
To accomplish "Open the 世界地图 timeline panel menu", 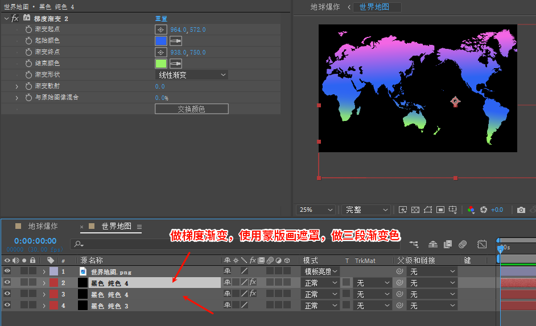I will pos(139,227).
